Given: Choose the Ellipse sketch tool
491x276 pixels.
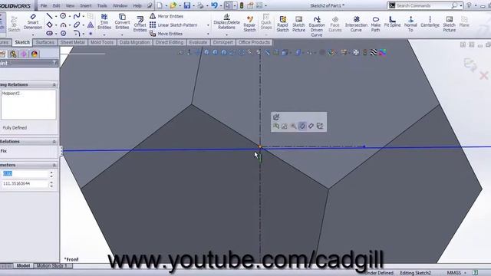Looking at the screenshot, I should pyautogui.click(x=77, y=25).
